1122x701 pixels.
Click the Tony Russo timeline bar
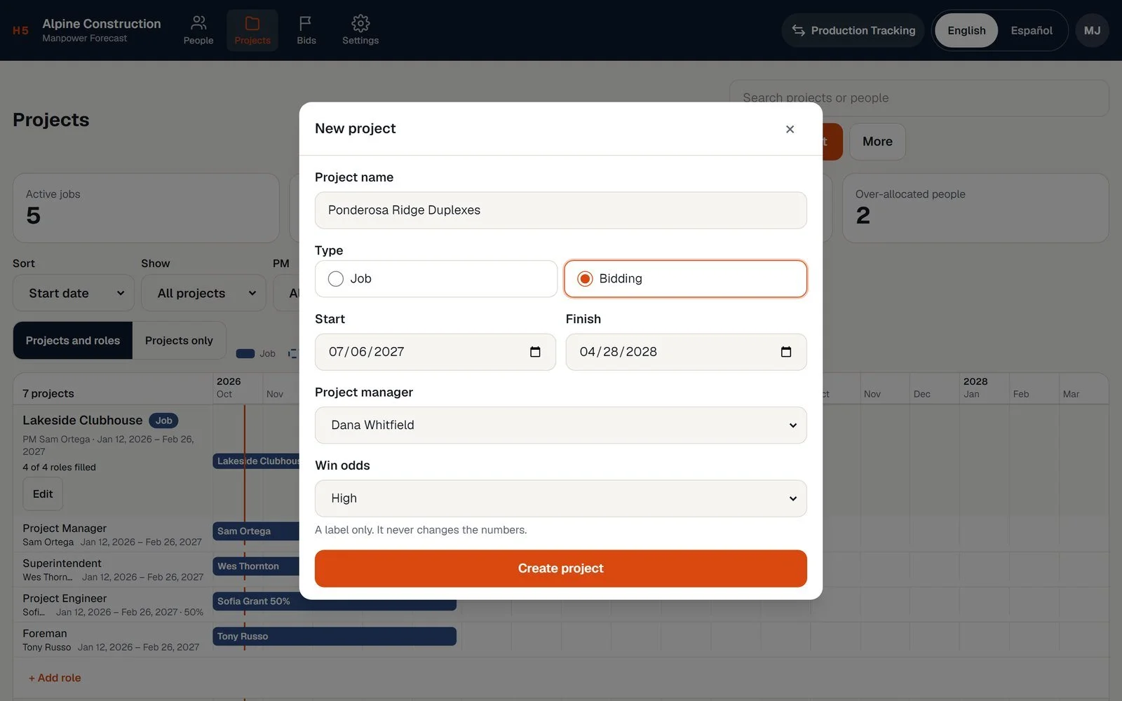334,637
